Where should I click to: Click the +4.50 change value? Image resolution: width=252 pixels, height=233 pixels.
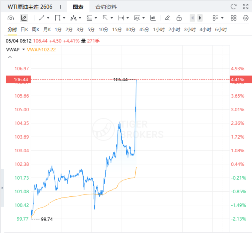pyautogui.click(x=55, y=41)
